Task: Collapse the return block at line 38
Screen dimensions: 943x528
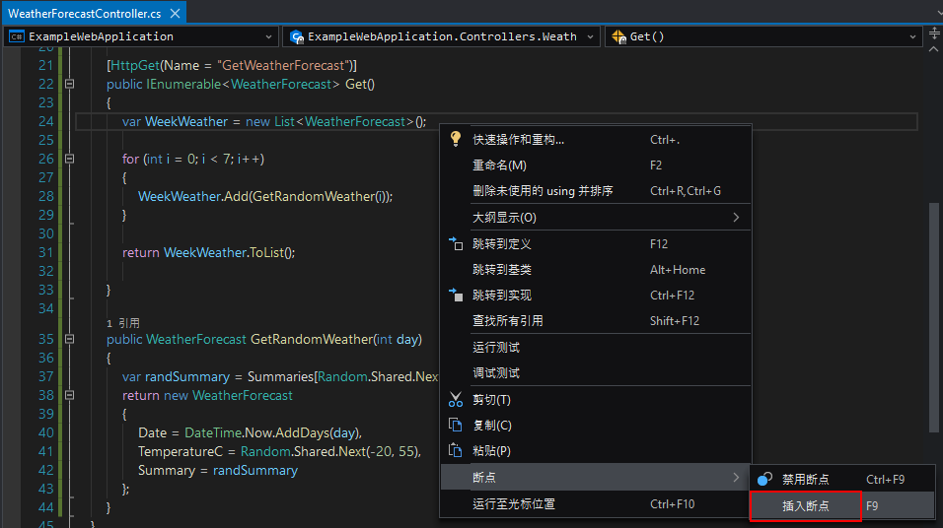Action: click(x=70, y=395)
